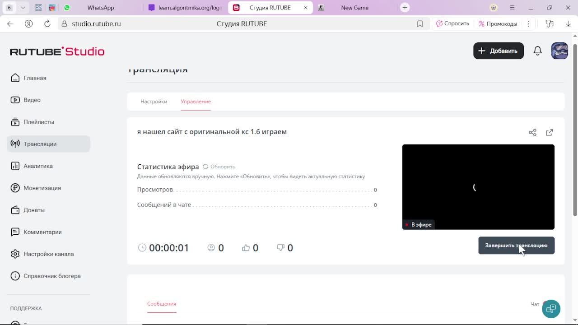
Task: Click the Добавить button
Action: click(x=499, y=51)
